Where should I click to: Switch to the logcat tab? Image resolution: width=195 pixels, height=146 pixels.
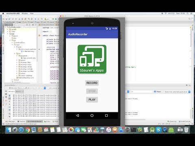[x=11, y=92]
